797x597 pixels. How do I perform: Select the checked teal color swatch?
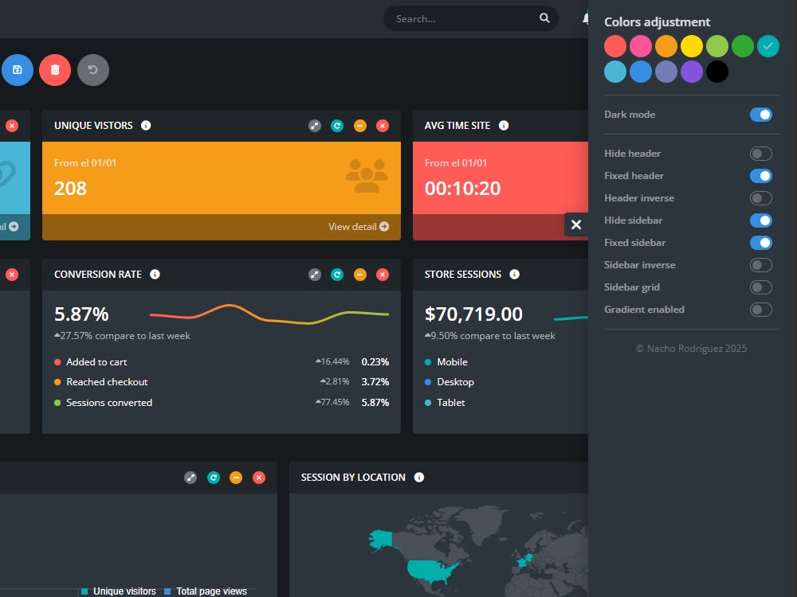pos(768,46)
